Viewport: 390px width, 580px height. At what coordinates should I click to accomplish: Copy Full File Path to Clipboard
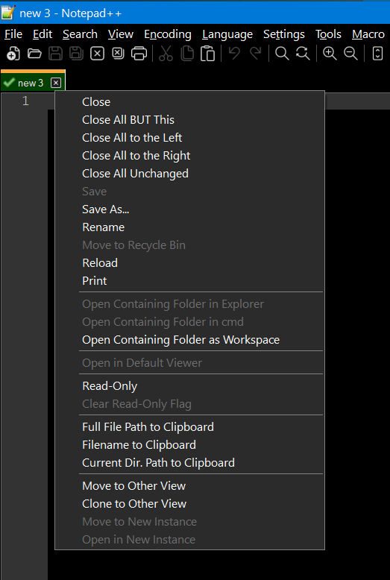190,427
